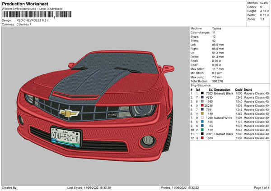Select the Total Bobbin value 386.27ft
The height and width of the screenshot is (191, 271).
217,82
